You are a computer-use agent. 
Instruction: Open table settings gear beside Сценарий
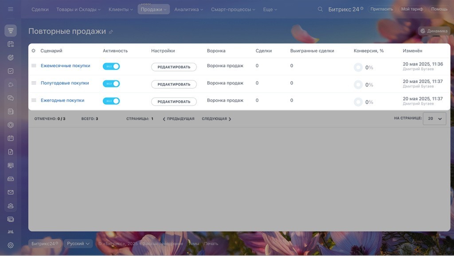pyautogui.click(x=33, y=51)
